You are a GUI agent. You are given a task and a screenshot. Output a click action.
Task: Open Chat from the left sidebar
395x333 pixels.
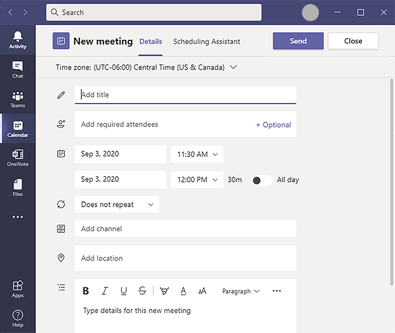tap(18, 69)
